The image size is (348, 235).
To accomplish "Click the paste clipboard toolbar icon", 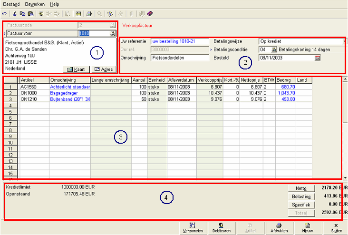I will (x=30, y=14).
